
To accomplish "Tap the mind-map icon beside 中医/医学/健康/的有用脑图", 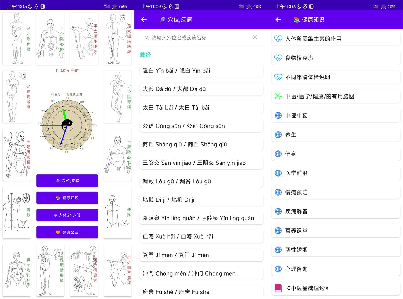I will pyautogui.click(x=279, y=96).
